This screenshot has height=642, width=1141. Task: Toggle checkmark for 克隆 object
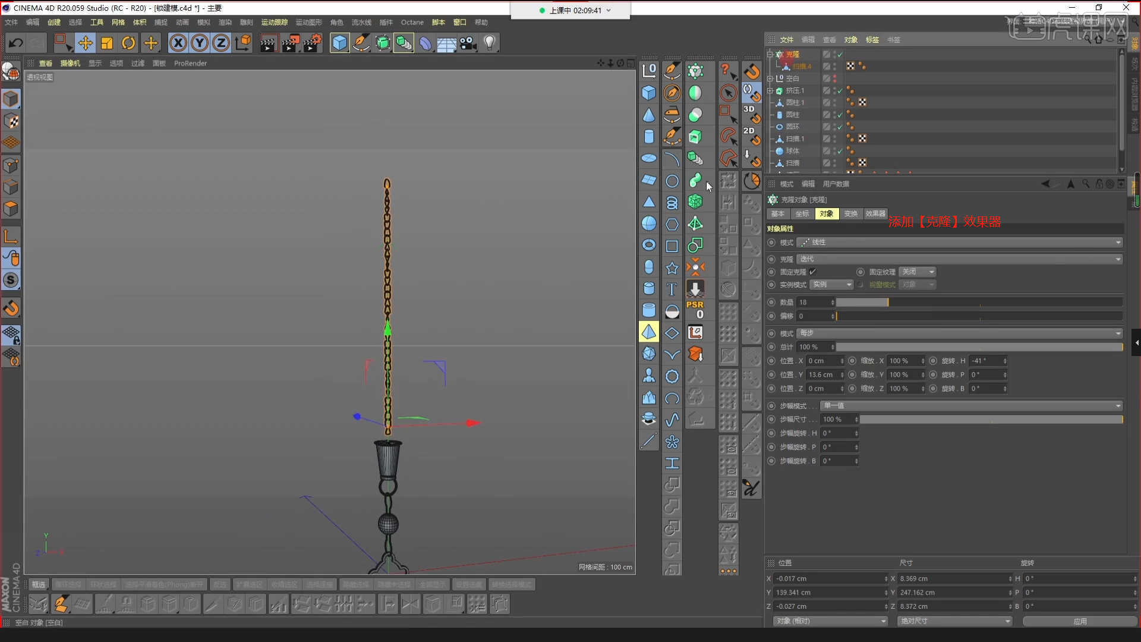pyautogui.click(x=840, y=54)
